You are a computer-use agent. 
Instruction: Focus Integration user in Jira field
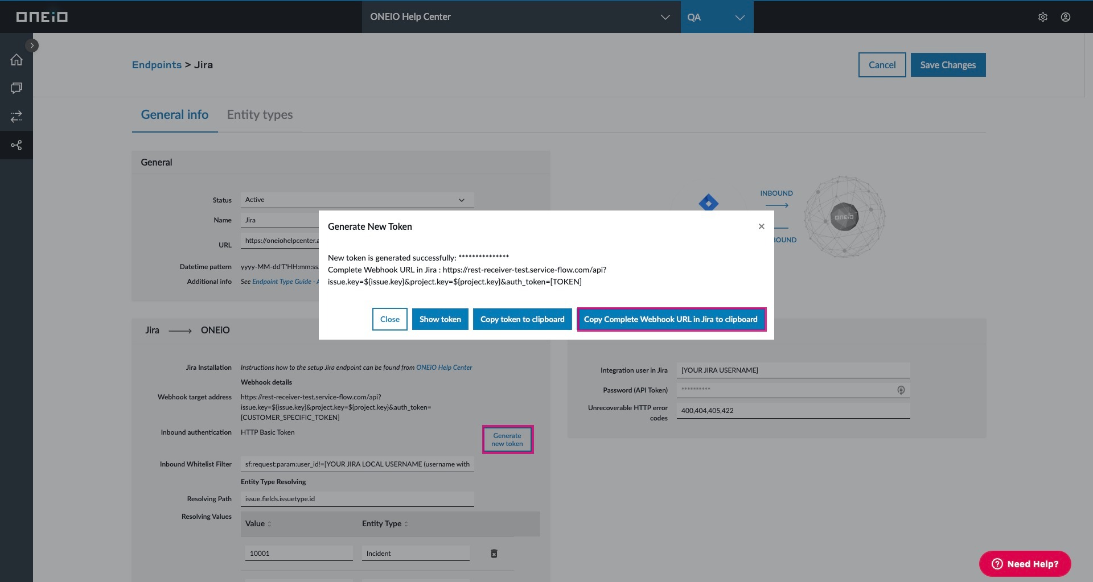[793, 370]
